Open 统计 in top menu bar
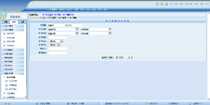210x105 pixels. pyautogui.click(x=105, y=9)
